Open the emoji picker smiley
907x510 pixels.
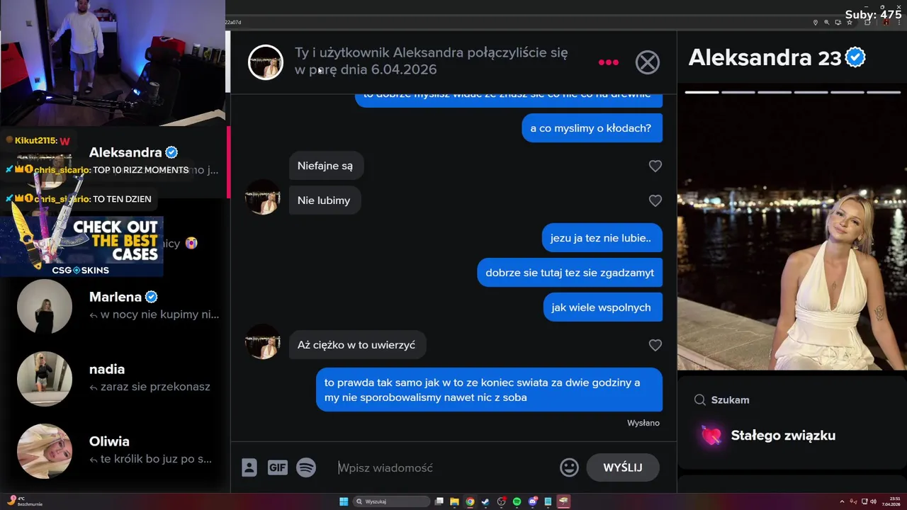pyautogui.click(x=569, y=467)
